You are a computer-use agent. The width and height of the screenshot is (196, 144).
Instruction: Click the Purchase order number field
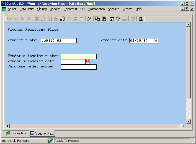click(x=78, y=67)
